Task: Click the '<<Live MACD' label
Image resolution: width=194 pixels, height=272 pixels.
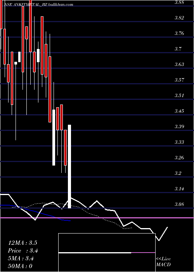Action: [163, 262]
